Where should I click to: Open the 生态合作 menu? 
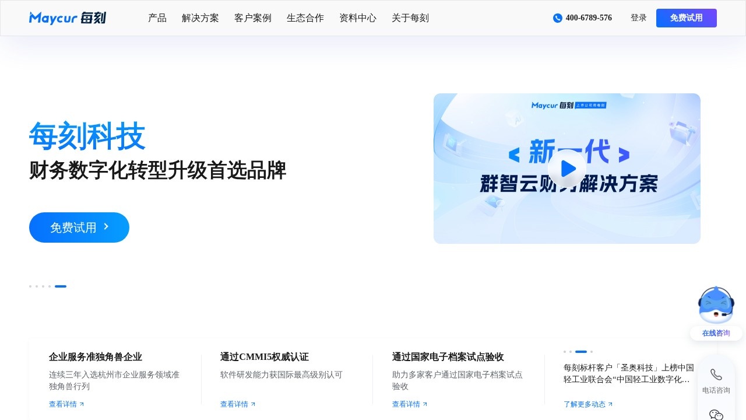305,18
